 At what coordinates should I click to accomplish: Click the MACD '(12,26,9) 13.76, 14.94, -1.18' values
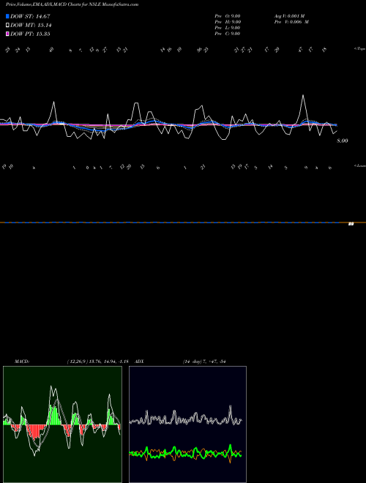97,362
